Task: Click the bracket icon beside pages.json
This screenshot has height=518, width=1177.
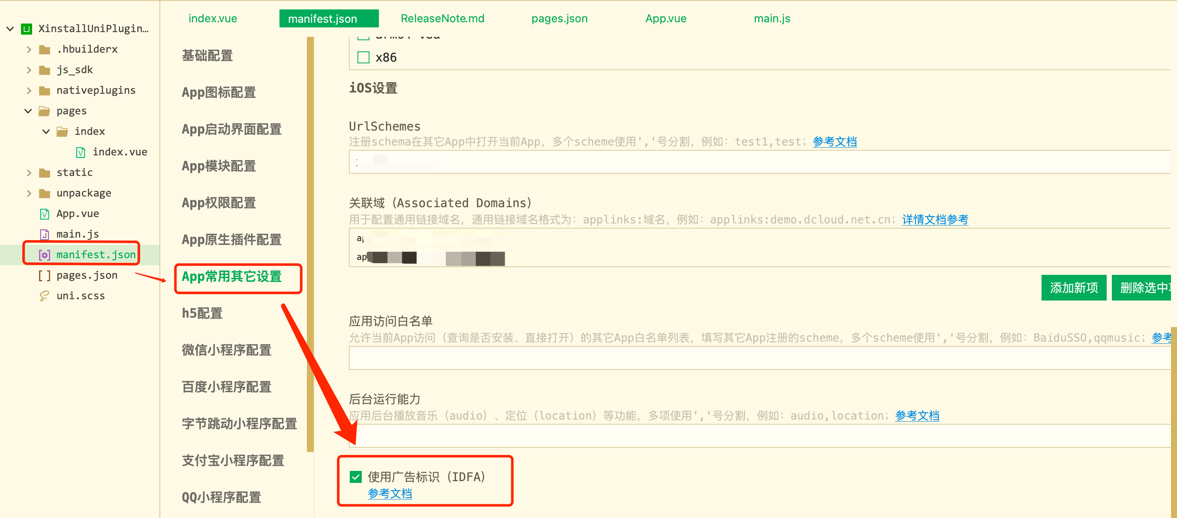Action: pyautogui.click(x=44, y=275)
